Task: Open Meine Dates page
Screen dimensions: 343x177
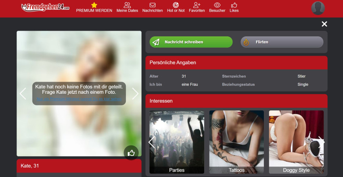Action: pos(127,5)
